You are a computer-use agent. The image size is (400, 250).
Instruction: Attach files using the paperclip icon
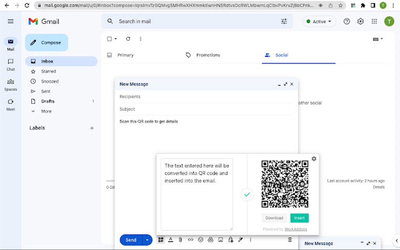point(180,239)
